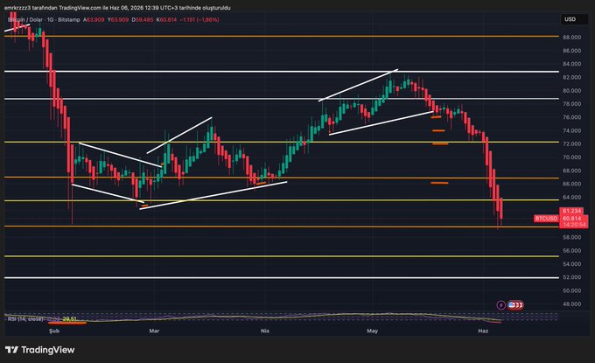Click the close value K60.814 in legend
595x363 pixels.
point(166,20)
